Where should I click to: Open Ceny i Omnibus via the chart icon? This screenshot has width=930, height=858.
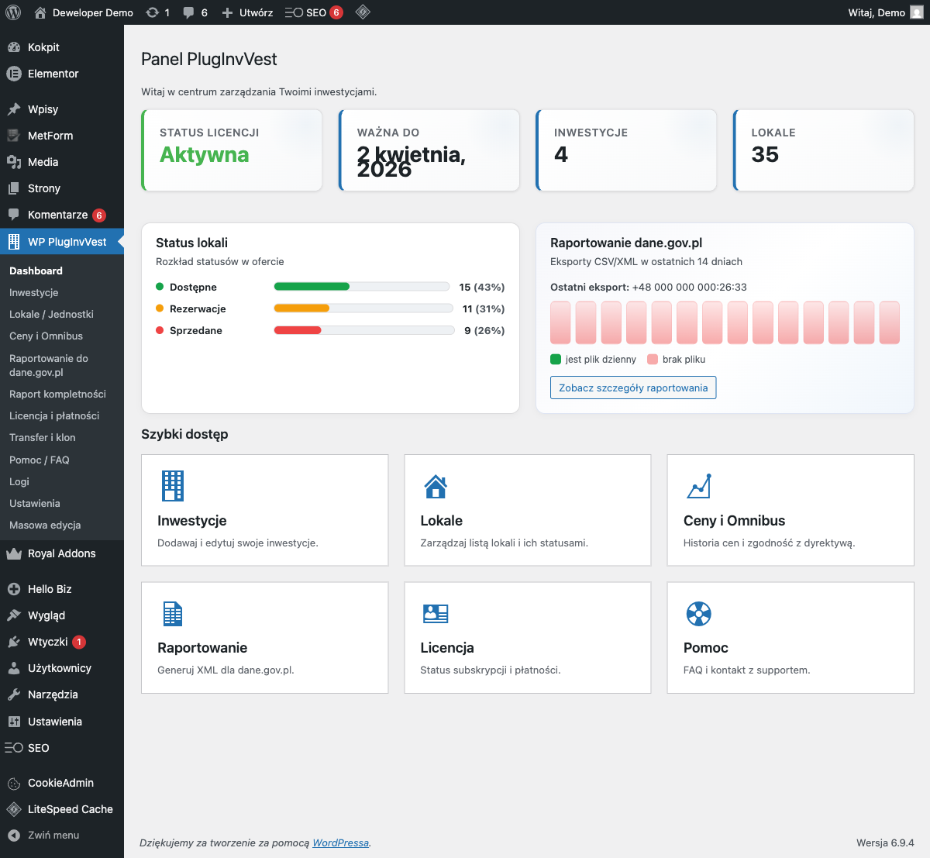(x=698, y=485)
